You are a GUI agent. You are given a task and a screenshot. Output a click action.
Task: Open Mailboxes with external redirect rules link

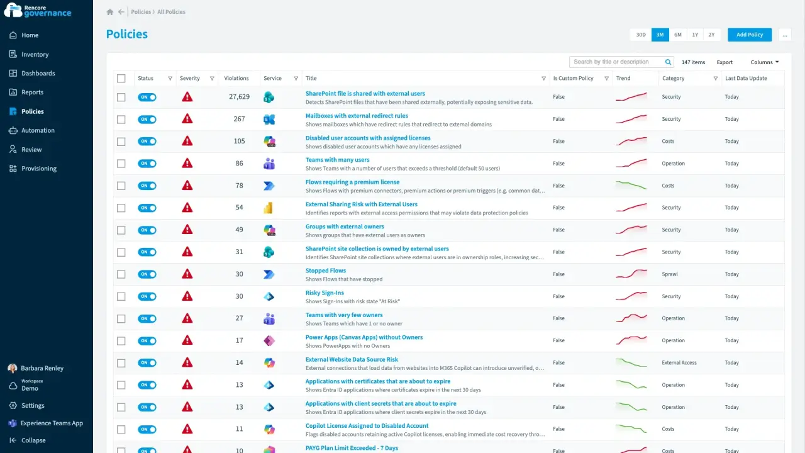point(357,116)
